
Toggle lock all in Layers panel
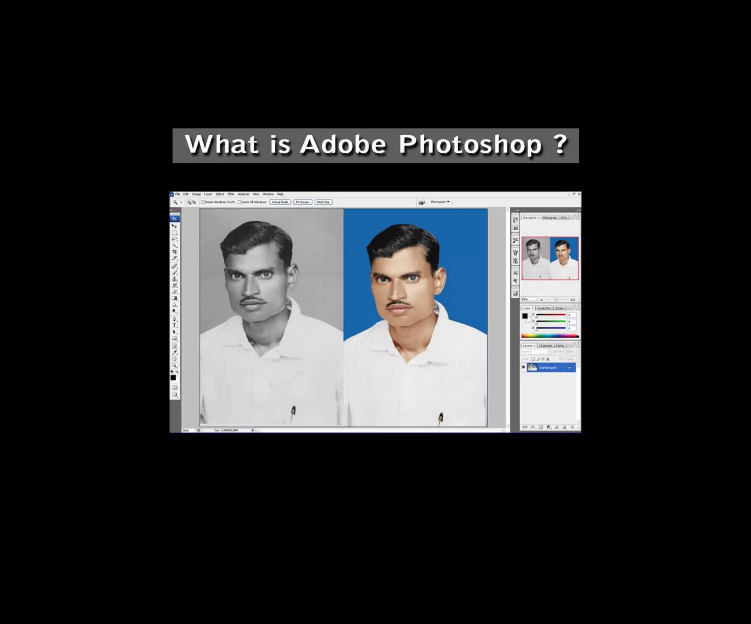pos(548,359)
